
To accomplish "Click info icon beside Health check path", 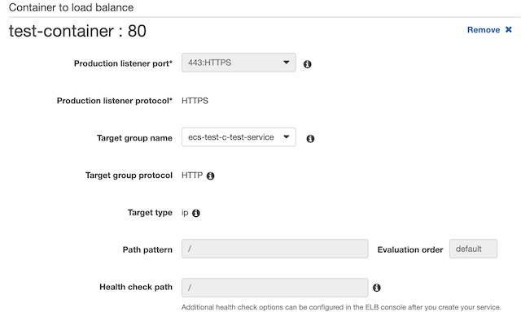I will [377, 288].
